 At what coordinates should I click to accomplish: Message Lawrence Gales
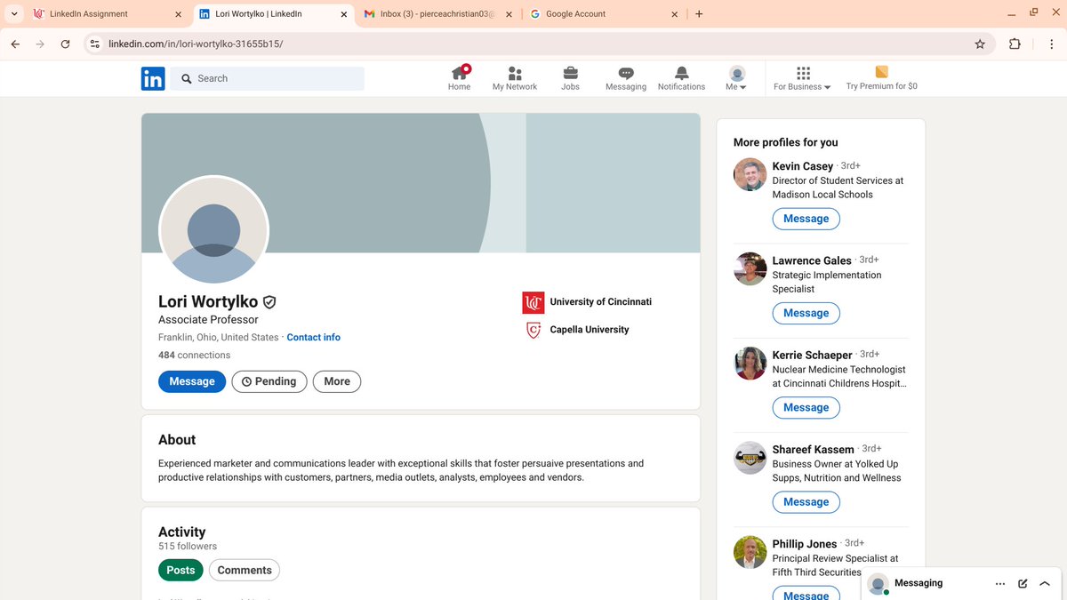pos(806,313)
